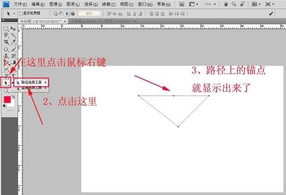Click the bottom anchor point of triangle path
Viewport: 286px width, 195px height.
coord(178,127)
